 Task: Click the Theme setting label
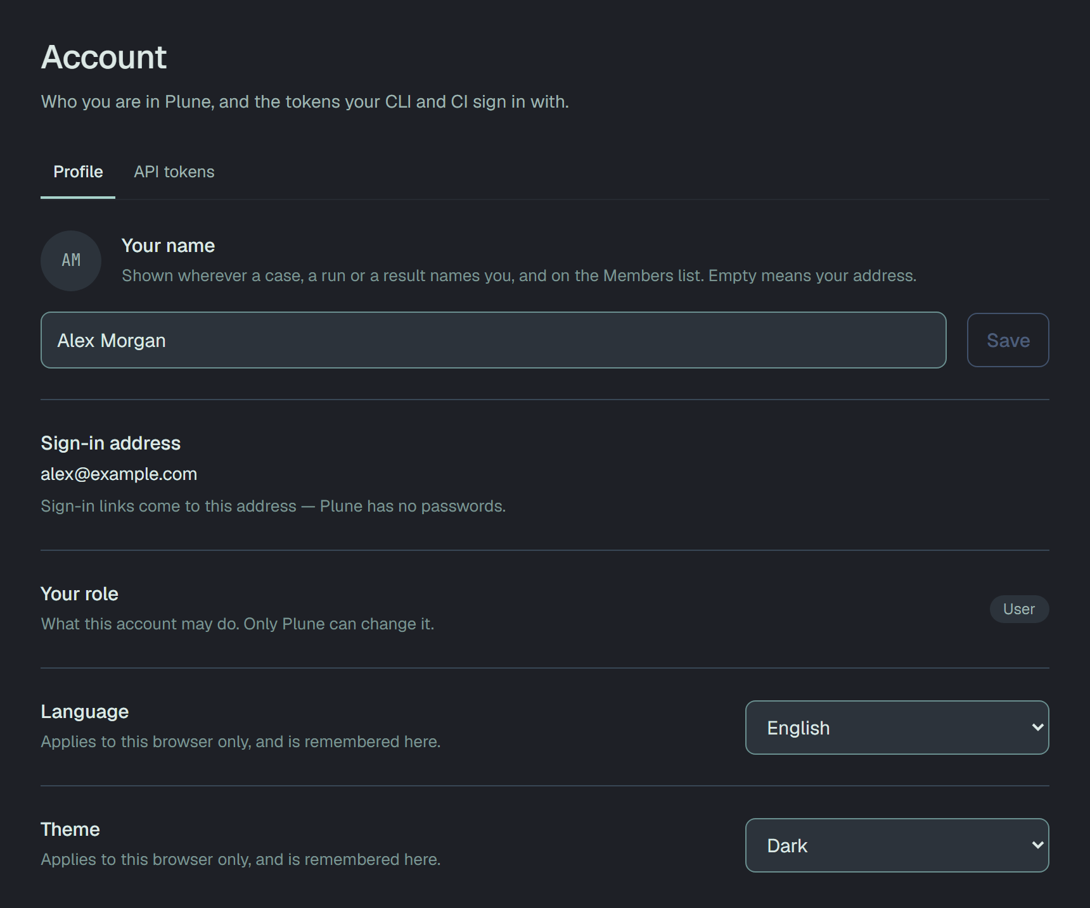pos(70,829)
